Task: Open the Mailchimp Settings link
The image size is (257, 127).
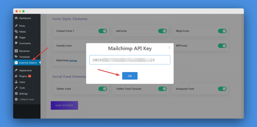Action: pyautogui.click(x=73, y=61)
